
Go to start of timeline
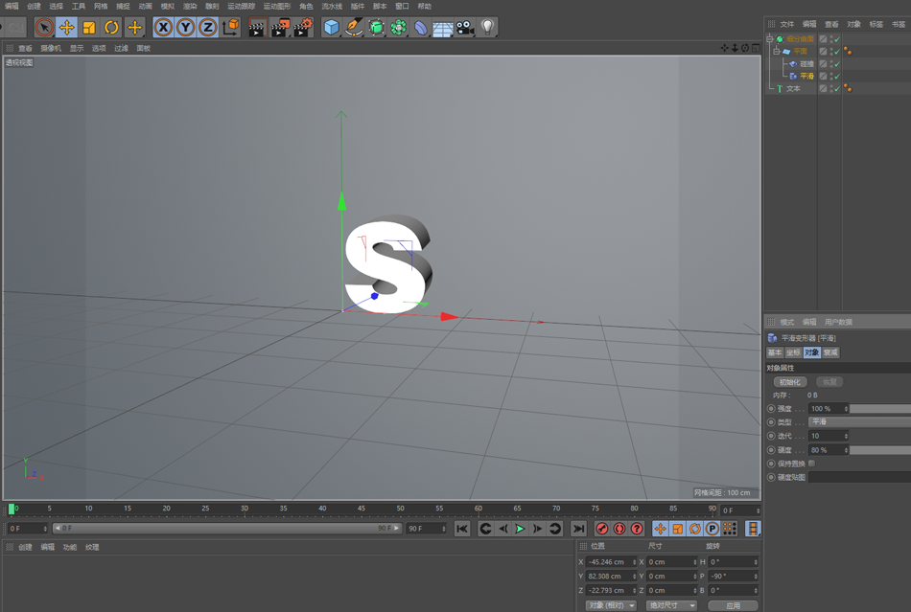click(x=462, y=529)
